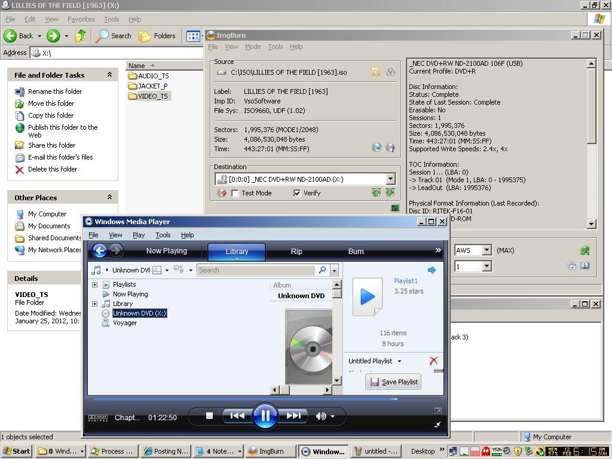The height and width of the screenshot is (459, 612).
Task: Collapse File and Folder Tasks panel
Action: [x=110, y=75]
